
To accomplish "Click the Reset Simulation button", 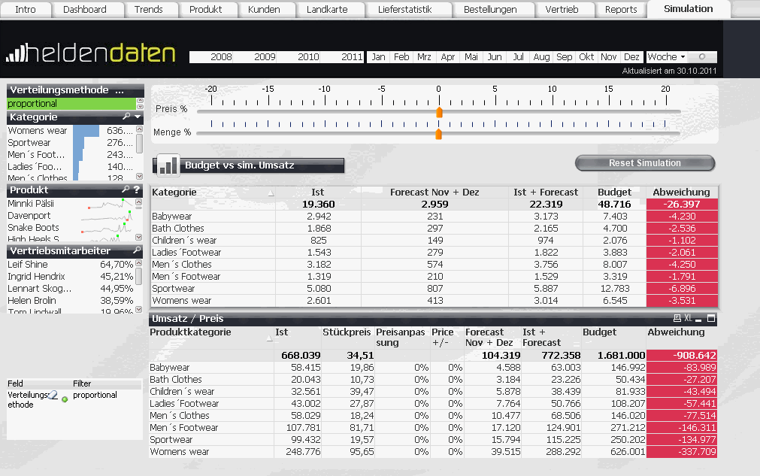I will 645,163.
